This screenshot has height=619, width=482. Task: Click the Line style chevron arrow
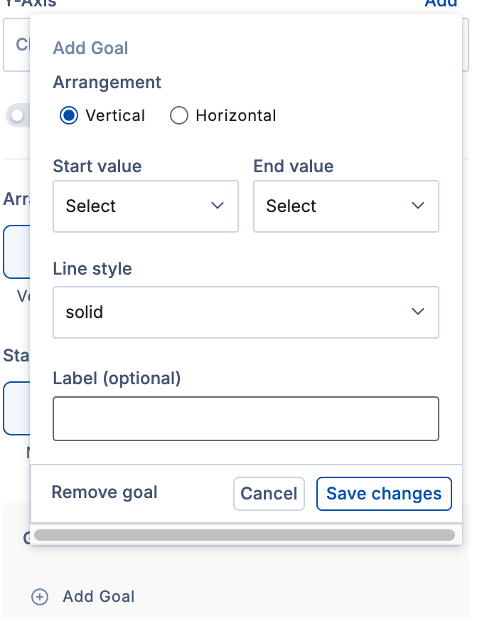(x=418, y=312)
